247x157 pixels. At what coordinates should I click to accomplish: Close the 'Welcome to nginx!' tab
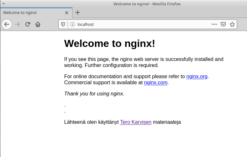(x=67, y=13)
